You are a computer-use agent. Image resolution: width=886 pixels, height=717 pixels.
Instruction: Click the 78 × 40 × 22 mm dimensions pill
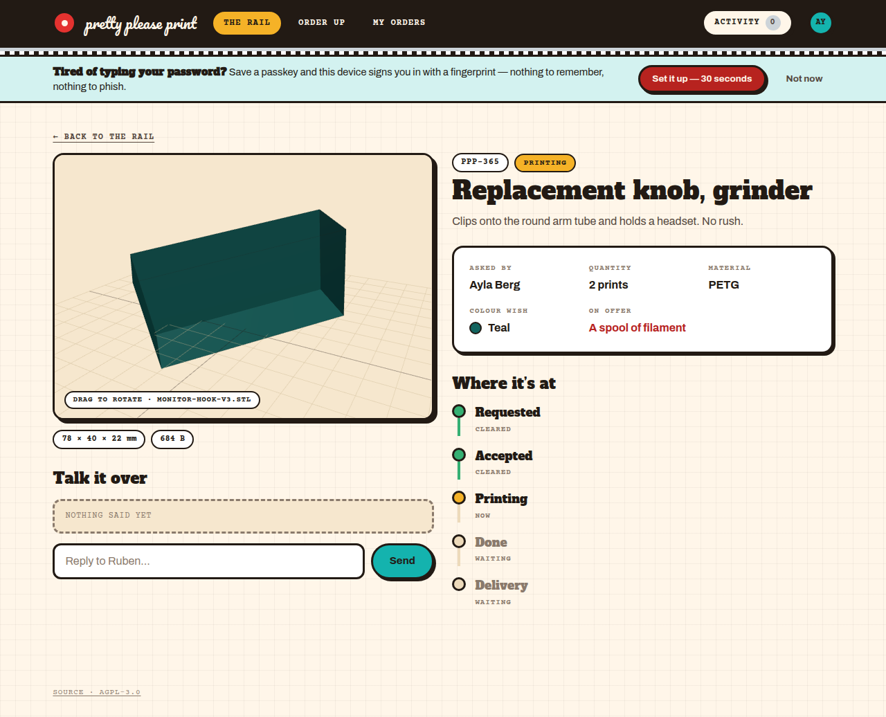(x=99, y=439)
